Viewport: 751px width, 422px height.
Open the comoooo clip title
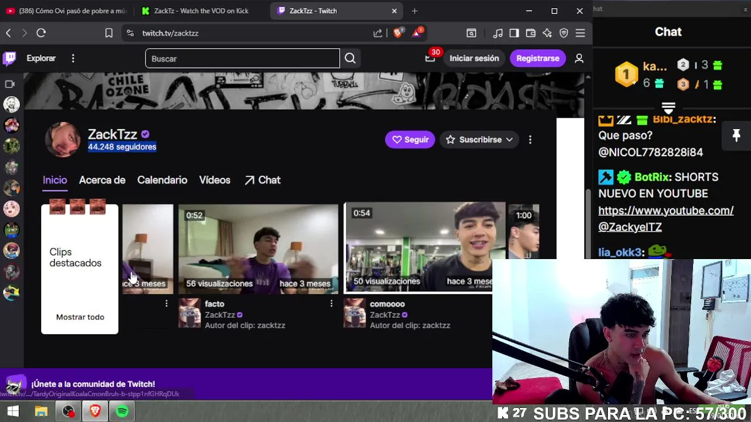click(x=387, y=304)
